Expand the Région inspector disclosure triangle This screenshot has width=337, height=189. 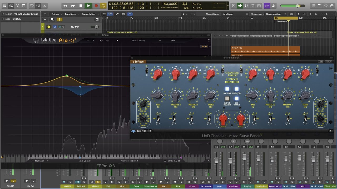point(3,14)
